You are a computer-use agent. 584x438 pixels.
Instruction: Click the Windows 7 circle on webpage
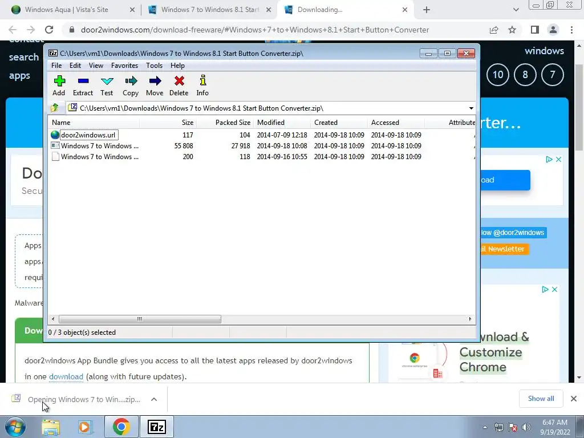(x=552, y=75)
